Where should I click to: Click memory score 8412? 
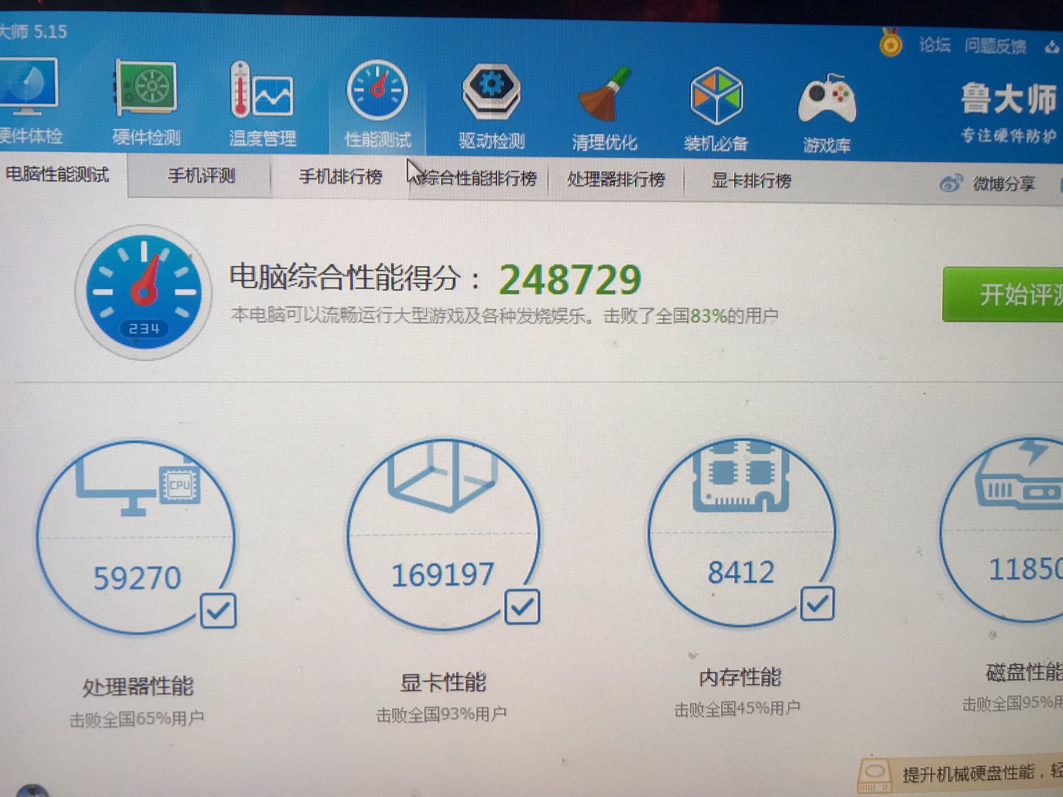coord(740,572)
